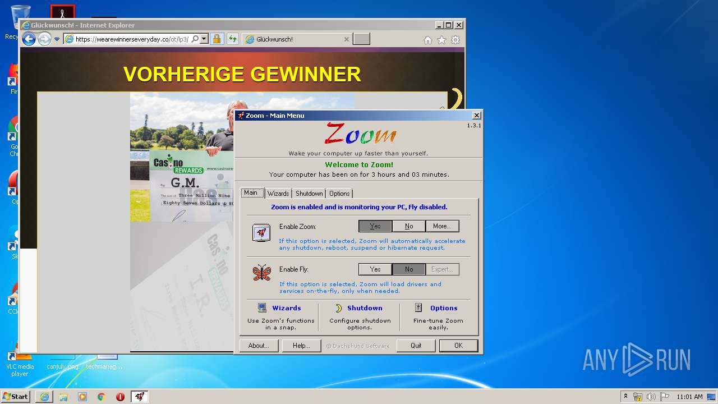This screenshot has width=718, height=404.
Task: Set Enable Fly to Yes
Action: pos(375,269)
